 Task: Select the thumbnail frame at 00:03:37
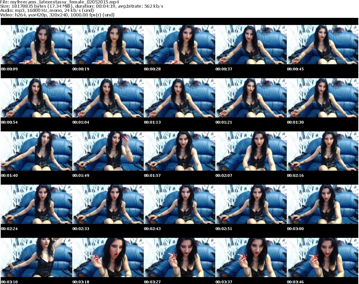point(251,257)
